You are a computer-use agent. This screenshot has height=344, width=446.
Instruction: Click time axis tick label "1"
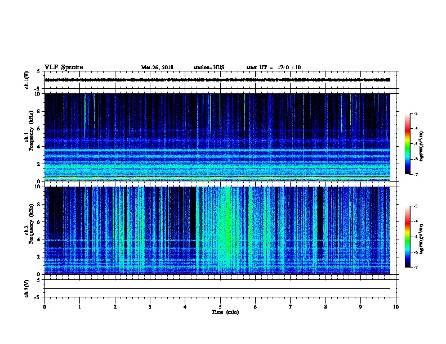coord(79,306)
